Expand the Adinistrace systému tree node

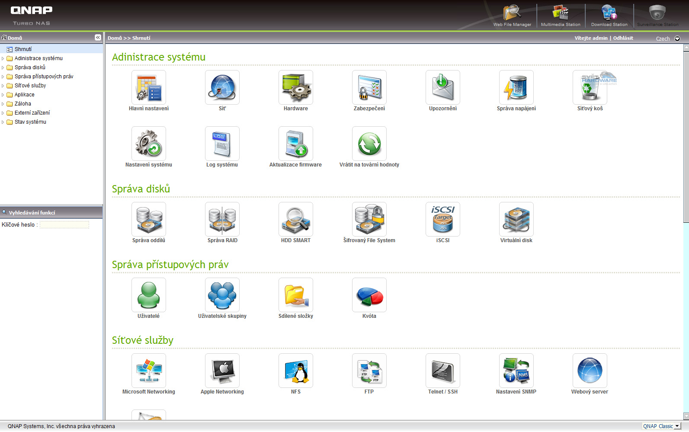3,58
